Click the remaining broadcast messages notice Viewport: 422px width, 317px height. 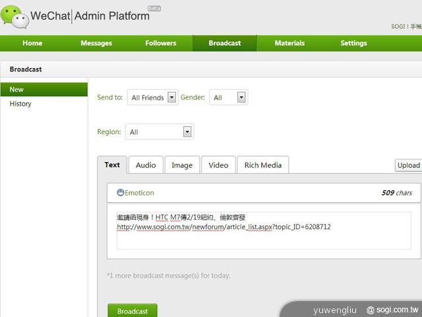click(x=169, y=275)
